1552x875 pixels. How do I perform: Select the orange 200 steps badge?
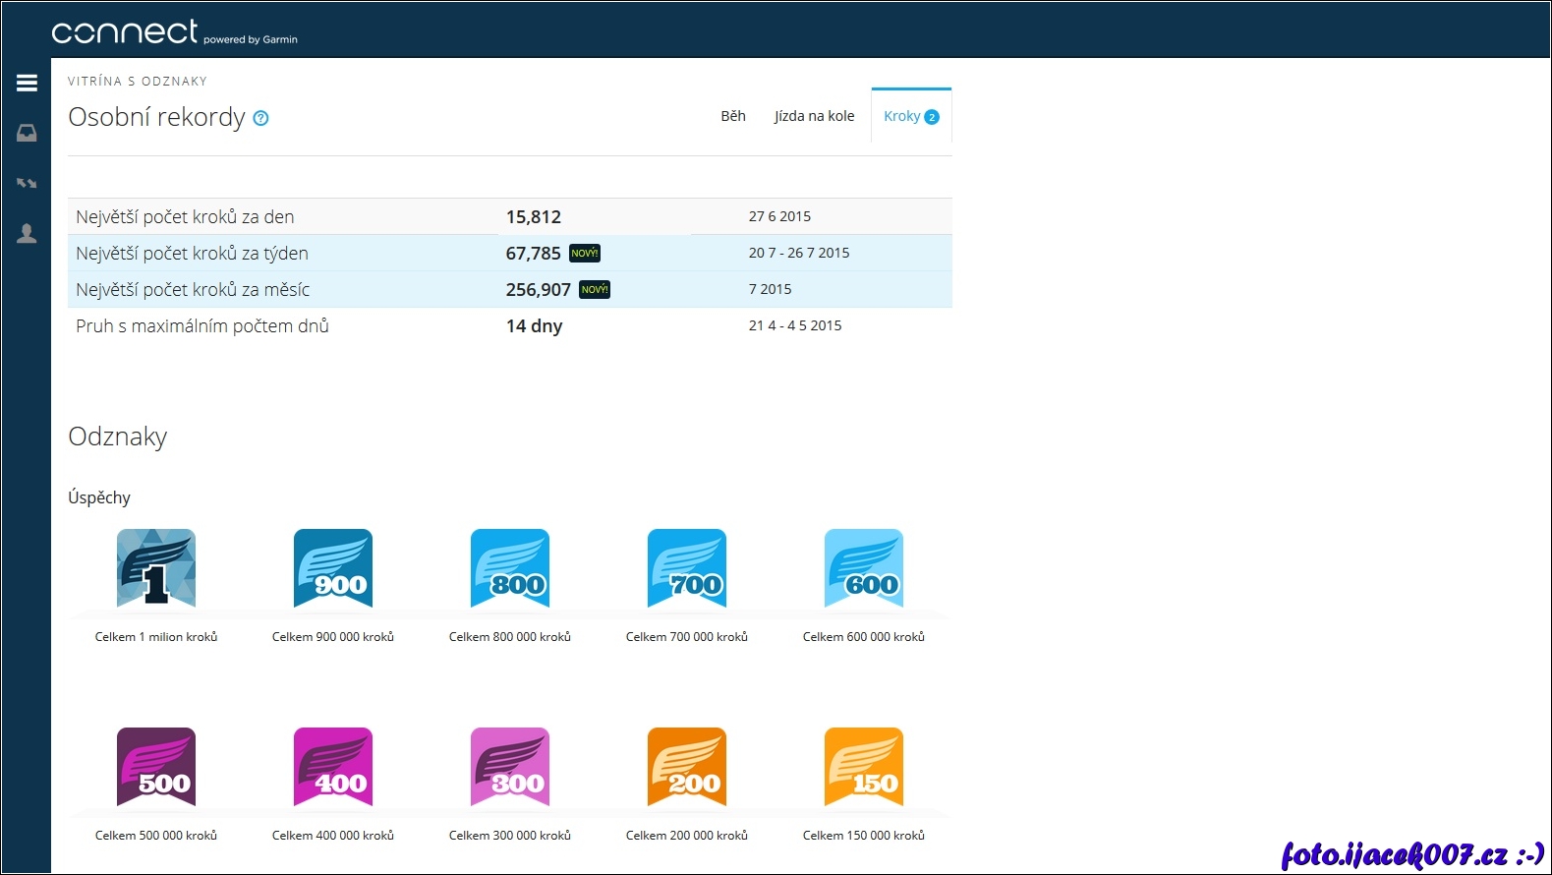click(687, 767)
